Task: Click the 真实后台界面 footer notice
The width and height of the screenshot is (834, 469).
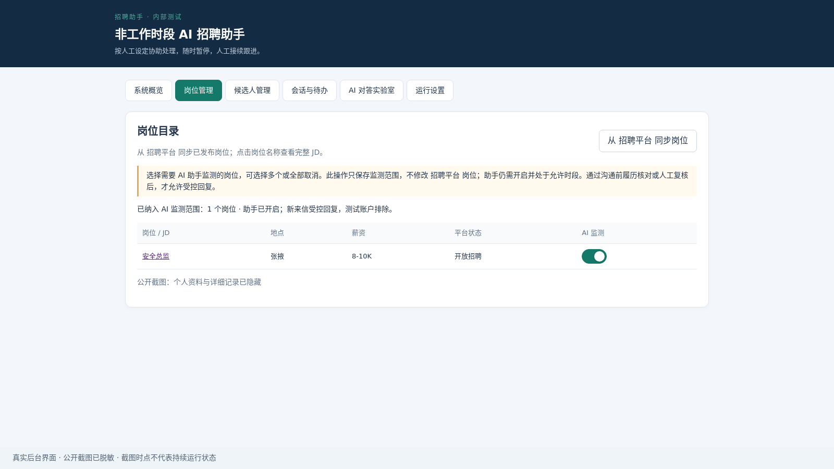Action: (114, 458)
